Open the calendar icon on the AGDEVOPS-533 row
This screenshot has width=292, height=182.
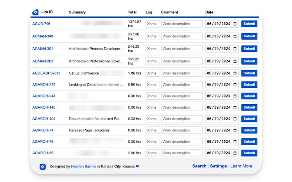[235, 73]
